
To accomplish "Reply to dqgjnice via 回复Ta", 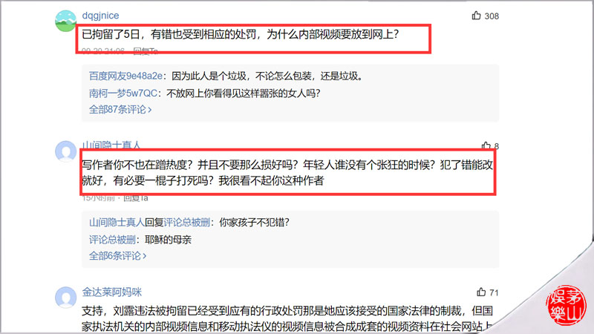I will click(146, 50).
